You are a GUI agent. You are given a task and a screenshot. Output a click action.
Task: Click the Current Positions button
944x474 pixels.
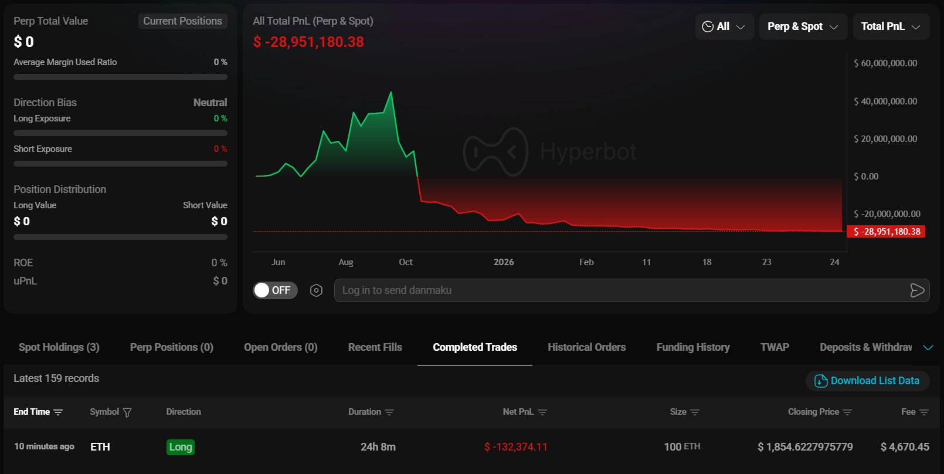(x=182, y=21)
